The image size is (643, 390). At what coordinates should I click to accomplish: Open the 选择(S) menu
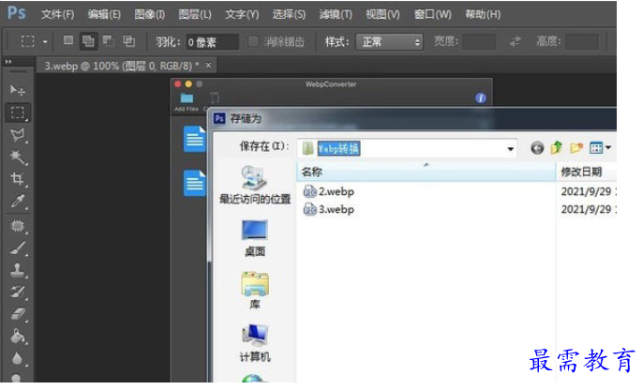tap(289, 15)
